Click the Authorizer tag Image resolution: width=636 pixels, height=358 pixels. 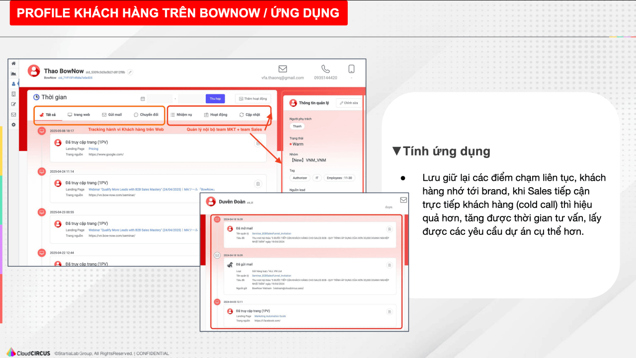coord(300,178)
